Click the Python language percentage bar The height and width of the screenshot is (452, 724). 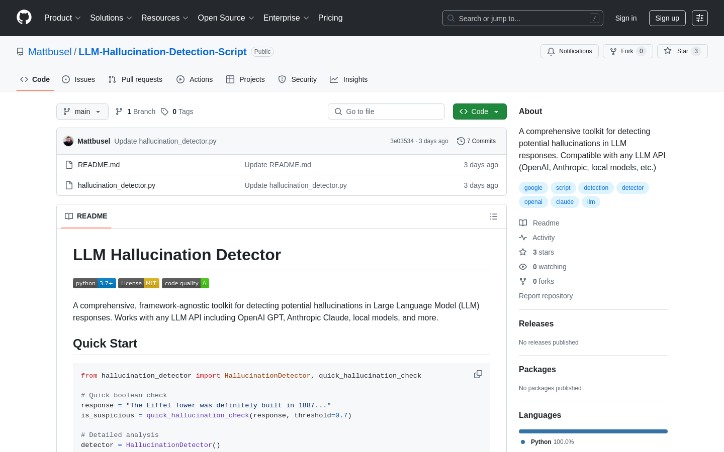(593, 431)
